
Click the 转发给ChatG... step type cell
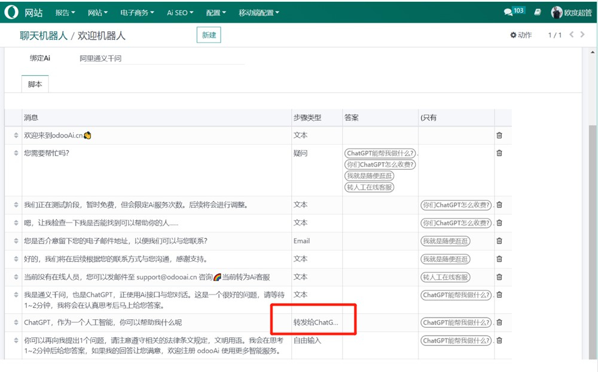coord(316,322)
